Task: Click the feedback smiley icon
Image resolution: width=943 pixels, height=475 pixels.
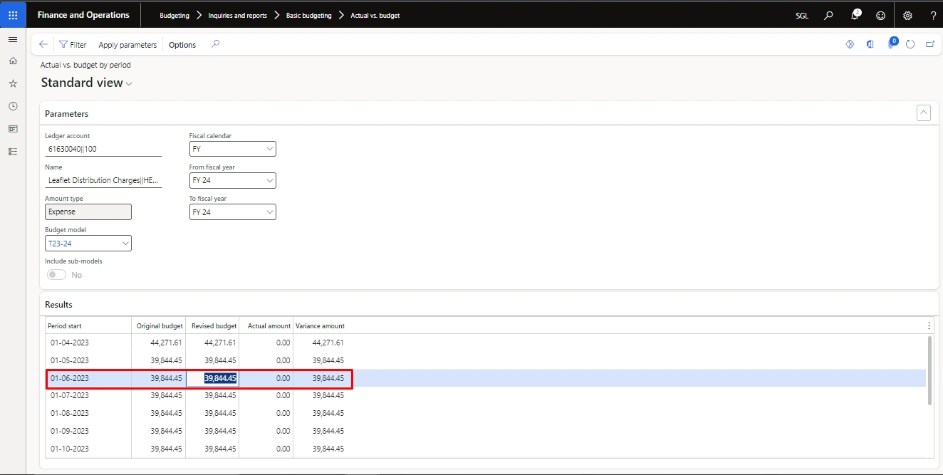Action: pos(881,15)
